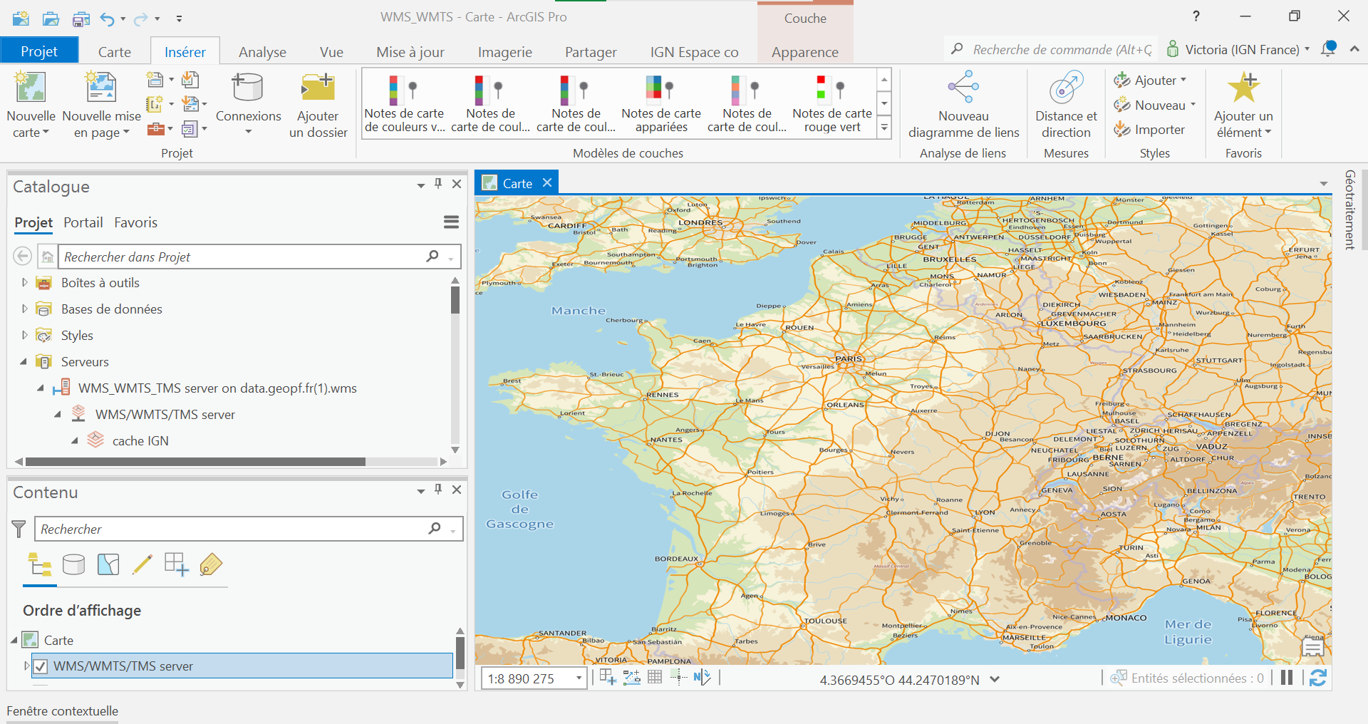Click the Importer styles button
Viewport: 1368px width, 724px height.
pyautogui.click(x=1149, y=130)
